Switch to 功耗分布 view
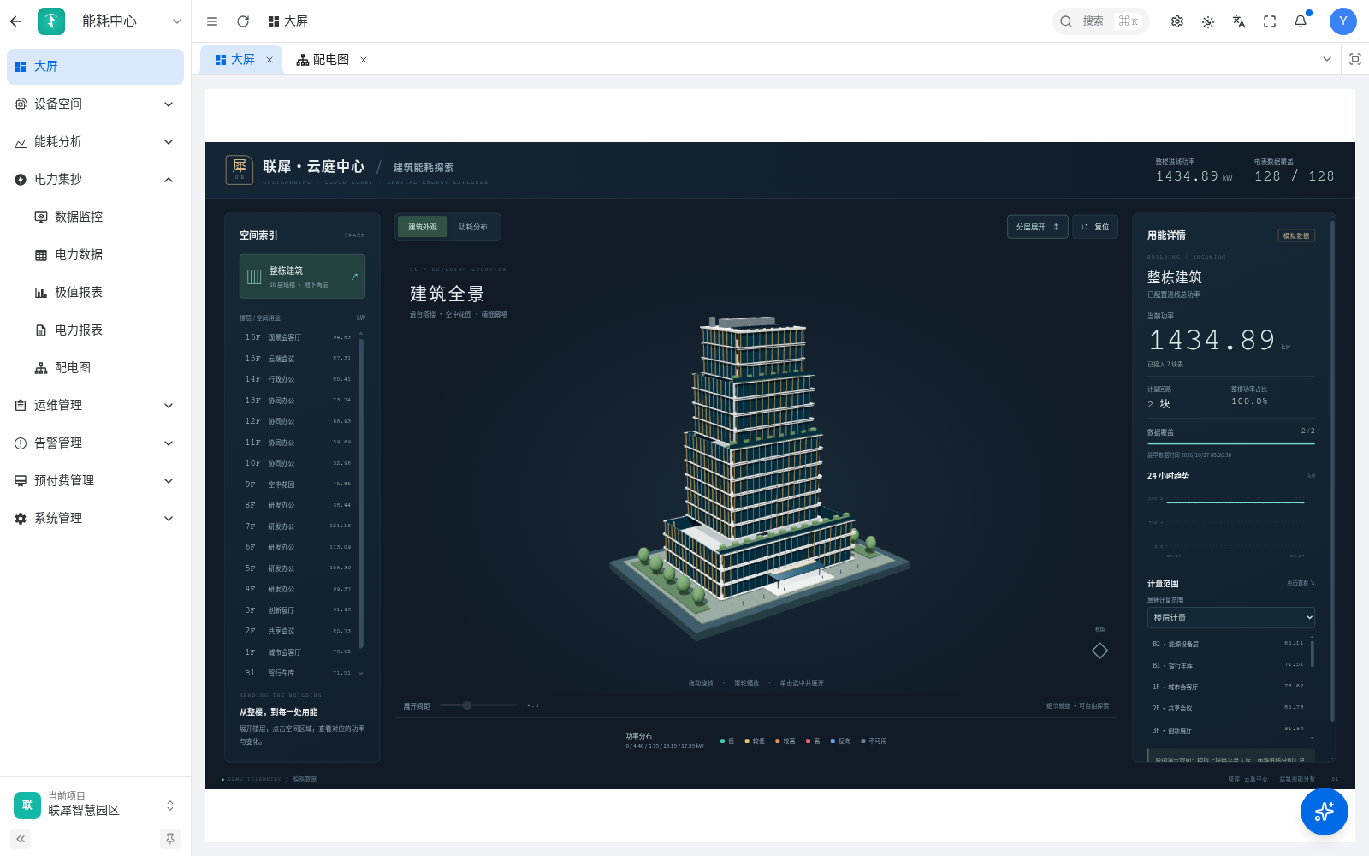 (x=473, y=227)
